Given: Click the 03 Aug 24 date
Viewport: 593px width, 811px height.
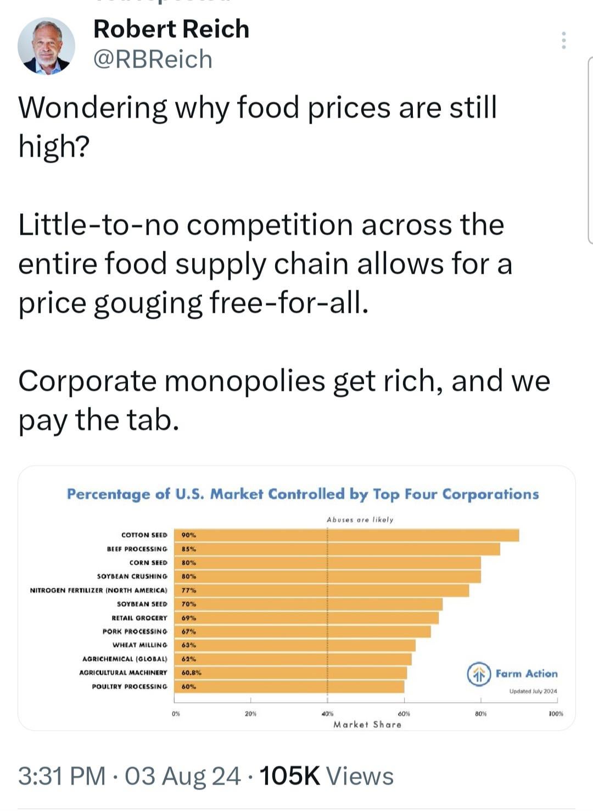Looking at the screenshot, I should tap(183, 776).
